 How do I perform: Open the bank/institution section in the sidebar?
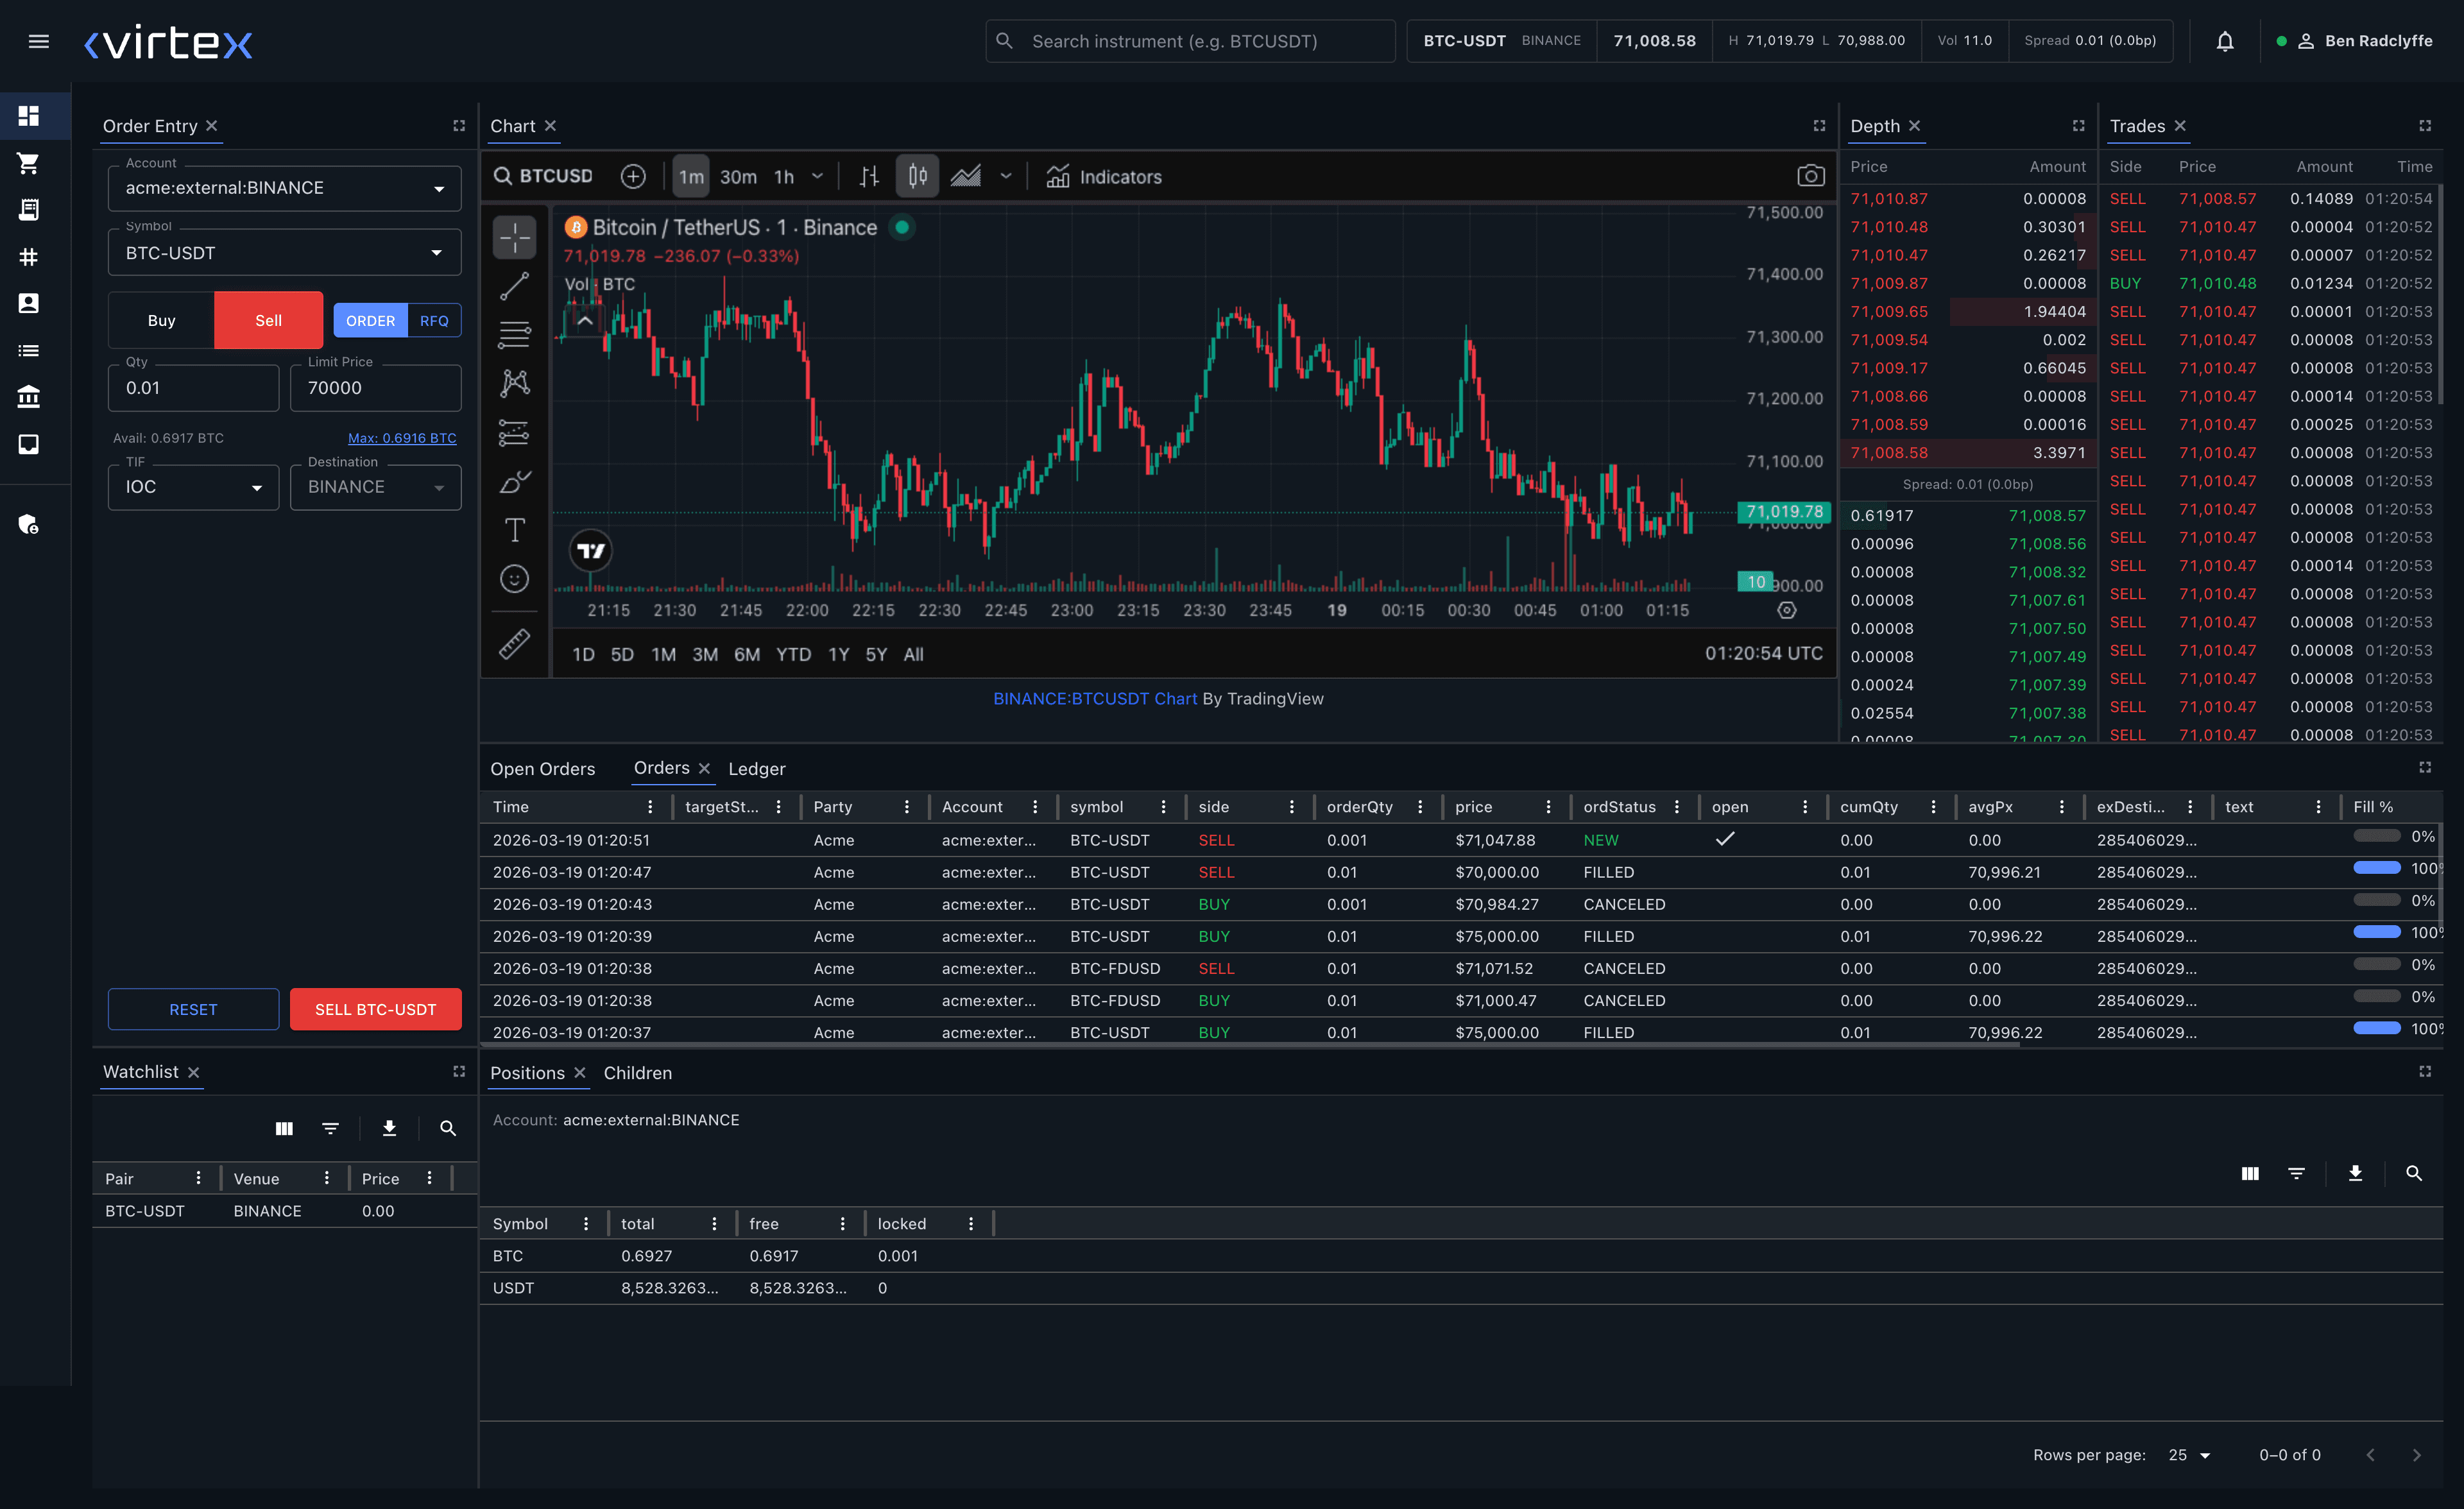pyautogui.click(x=28, y=397)
